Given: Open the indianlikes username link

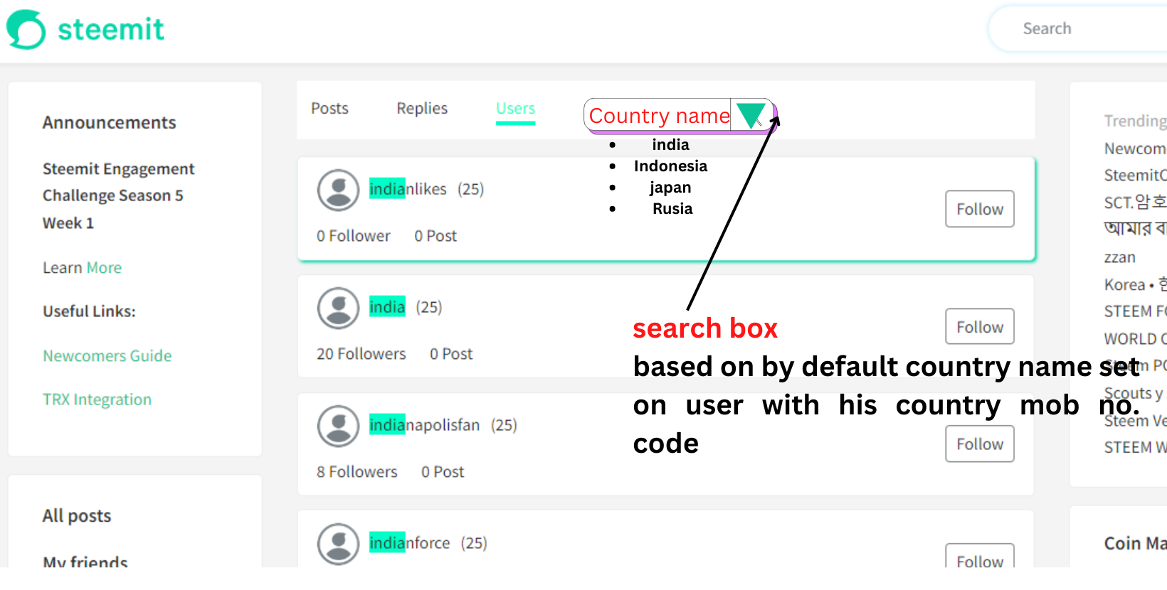Looking at the screenshot, I should pos(408,189).
